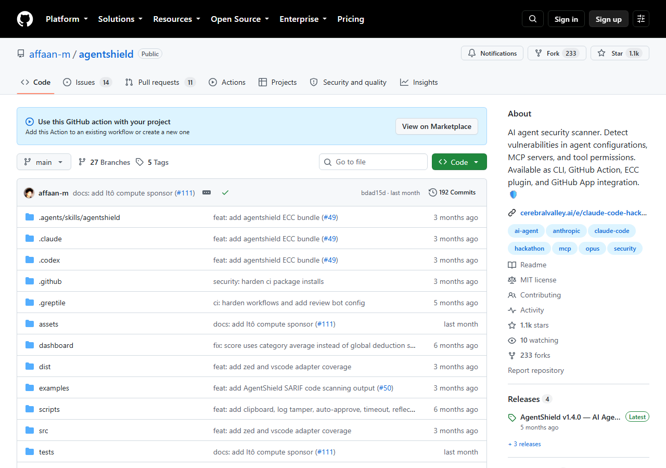Screen dimensions: 666x468
Task: Click the tests folder icon
Action: coord(30,452)
